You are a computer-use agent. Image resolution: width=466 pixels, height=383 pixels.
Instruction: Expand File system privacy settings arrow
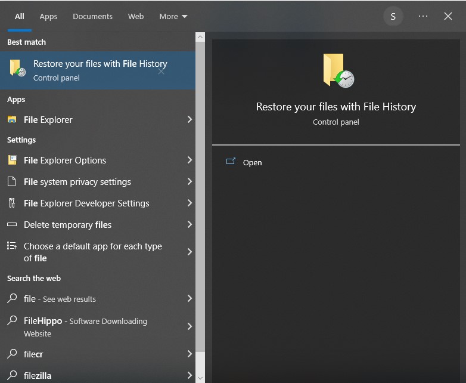189,181
